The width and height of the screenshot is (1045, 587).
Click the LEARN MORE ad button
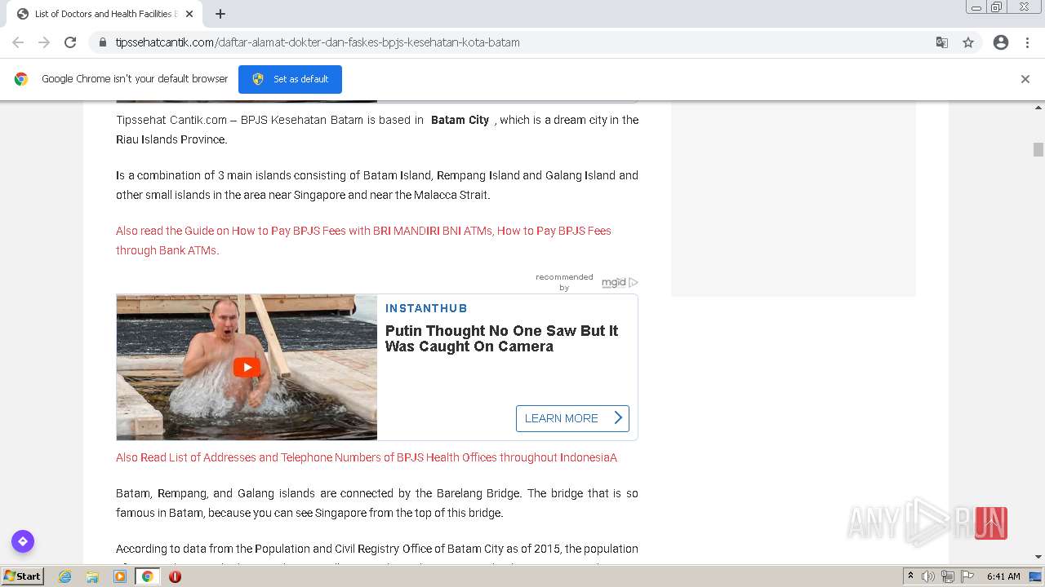[x=572, y=418]
